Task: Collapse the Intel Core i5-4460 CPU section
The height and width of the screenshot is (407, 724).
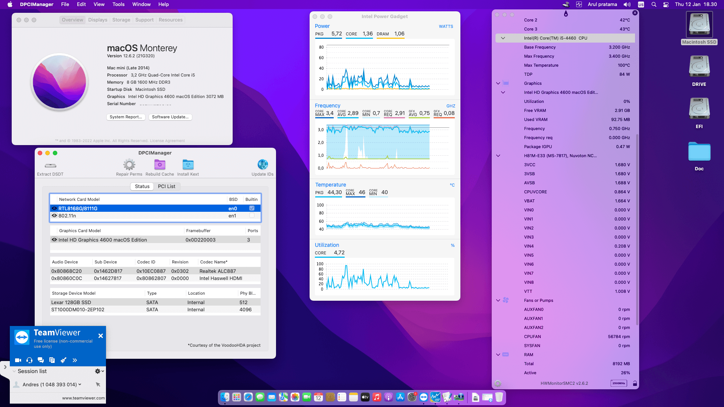Action: point(503,38)
